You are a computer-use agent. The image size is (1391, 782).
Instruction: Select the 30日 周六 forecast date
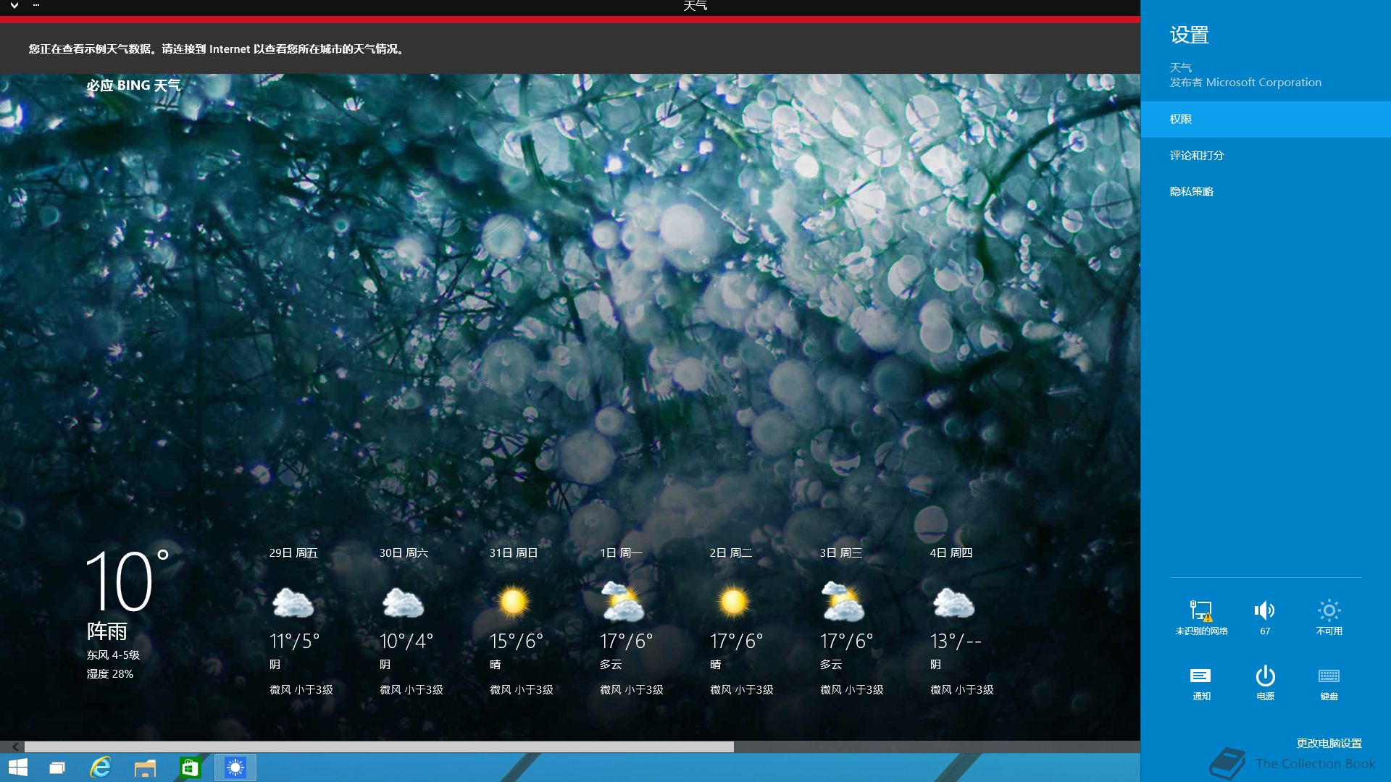(404, 552)
